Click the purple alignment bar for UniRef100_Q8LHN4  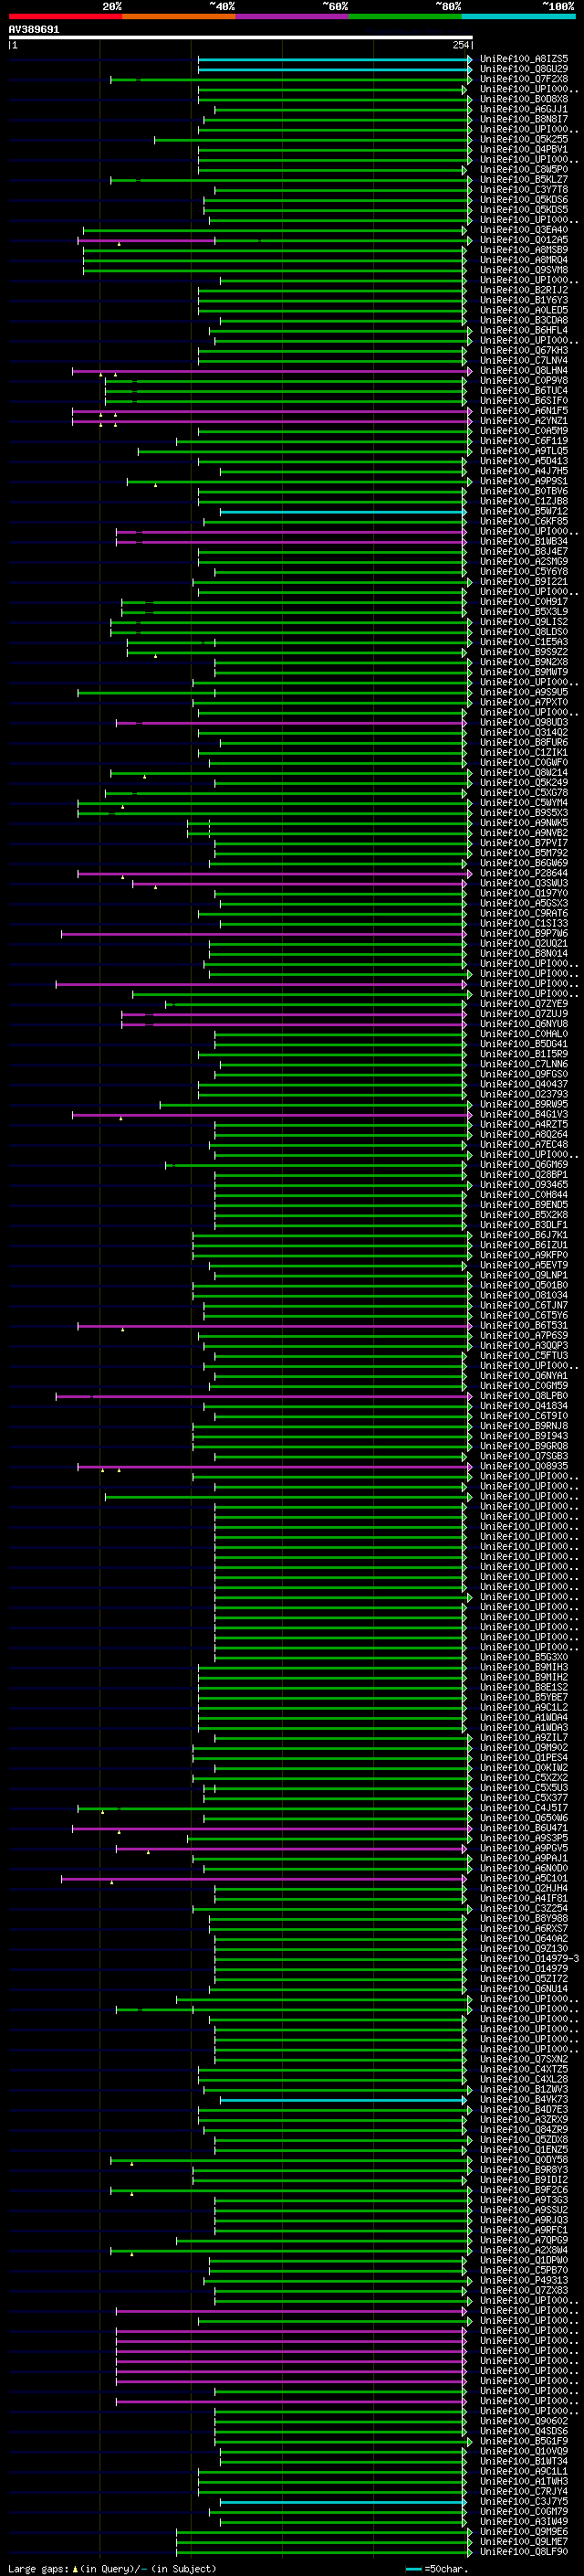(272, 371)
